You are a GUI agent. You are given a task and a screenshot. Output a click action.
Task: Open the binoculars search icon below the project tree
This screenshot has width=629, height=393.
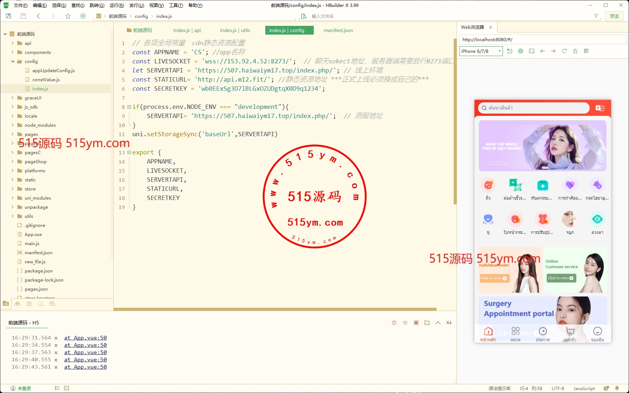[17, 304]
